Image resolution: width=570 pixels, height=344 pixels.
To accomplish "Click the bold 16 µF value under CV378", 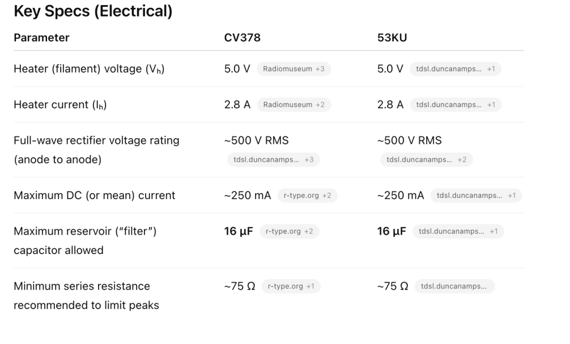I will [238, 232].
